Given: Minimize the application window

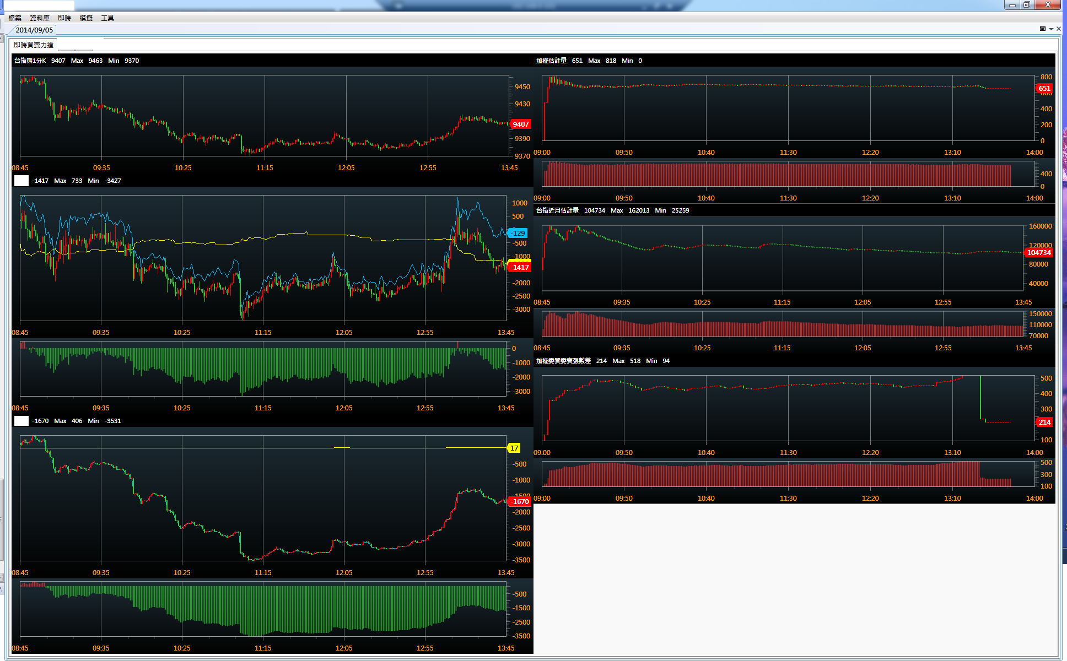Looking at the screenshot, I should click(x=1012, y=4).
